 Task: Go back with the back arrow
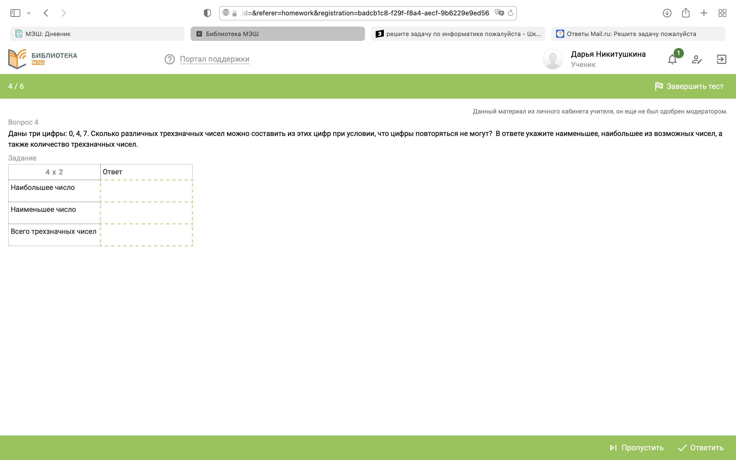click(46, 13)
